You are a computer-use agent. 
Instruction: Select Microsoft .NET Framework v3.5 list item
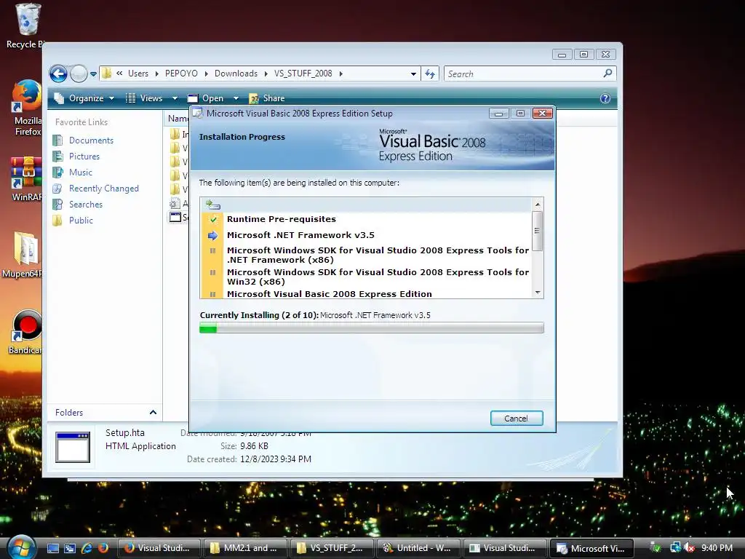(300, 235)
